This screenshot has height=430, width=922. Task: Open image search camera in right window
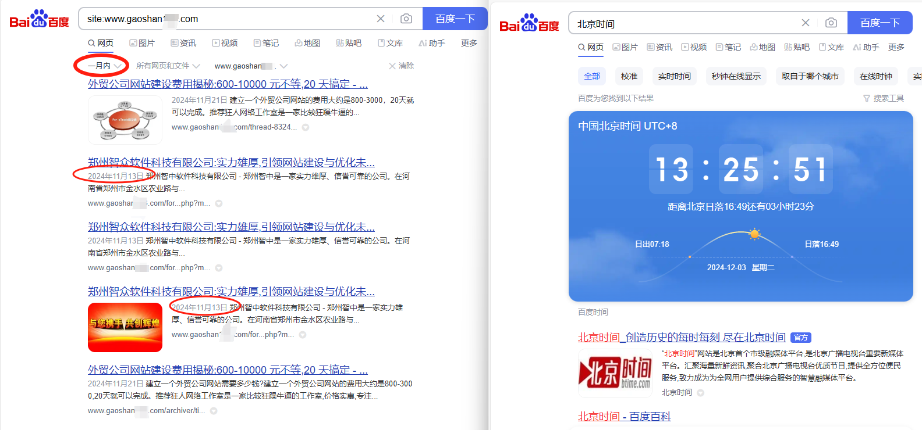831,23
